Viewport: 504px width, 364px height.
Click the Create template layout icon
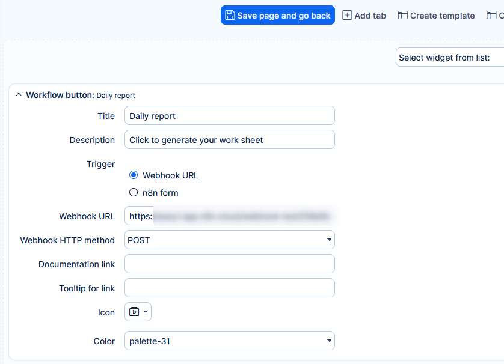(402, 16)
